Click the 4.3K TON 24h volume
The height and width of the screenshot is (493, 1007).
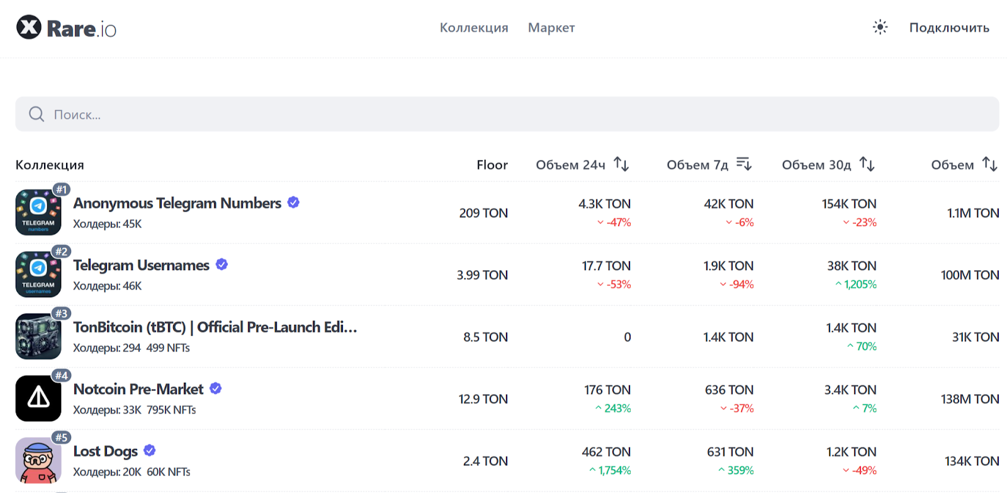604,204
